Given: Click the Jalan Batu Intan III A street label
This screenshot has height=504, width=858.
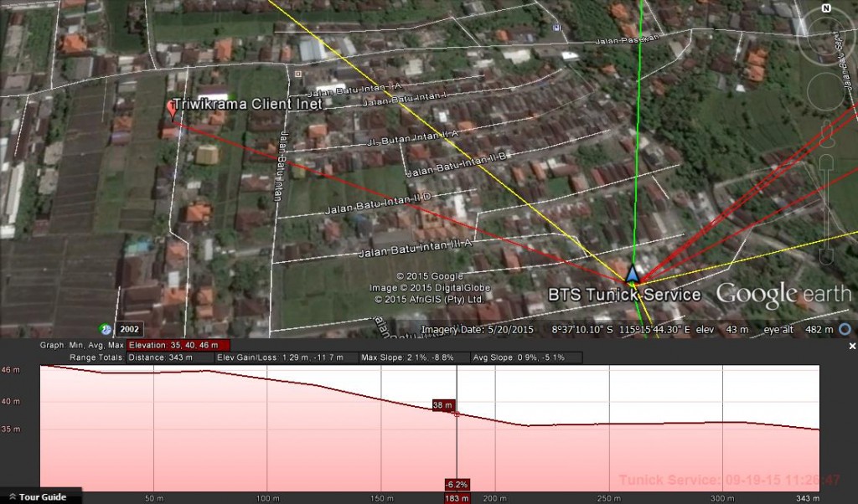Looking at the screenshot, I should [416, 249].
